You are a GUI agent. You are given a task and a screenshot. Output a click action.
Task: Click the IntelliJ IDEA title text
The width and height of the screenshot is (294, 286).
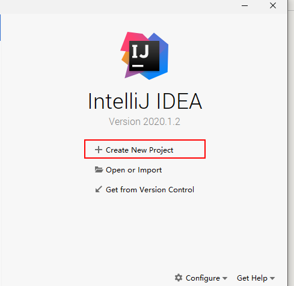coord(145,101)
